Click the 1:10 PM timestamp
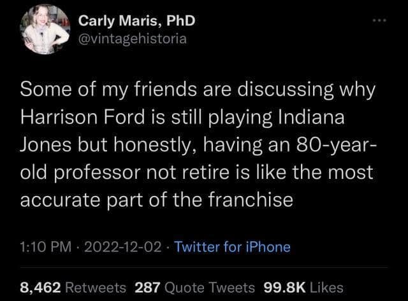 44,246
